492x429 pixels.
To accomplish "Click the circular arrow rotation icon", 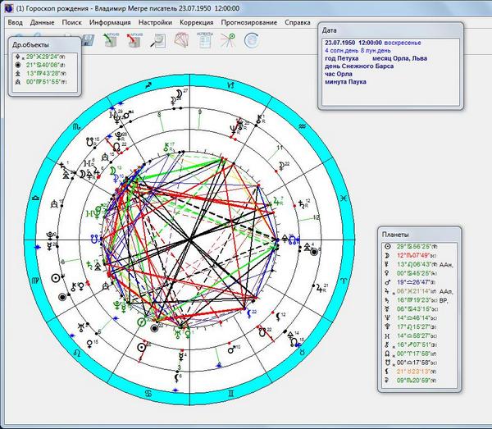I will point(252,40).
